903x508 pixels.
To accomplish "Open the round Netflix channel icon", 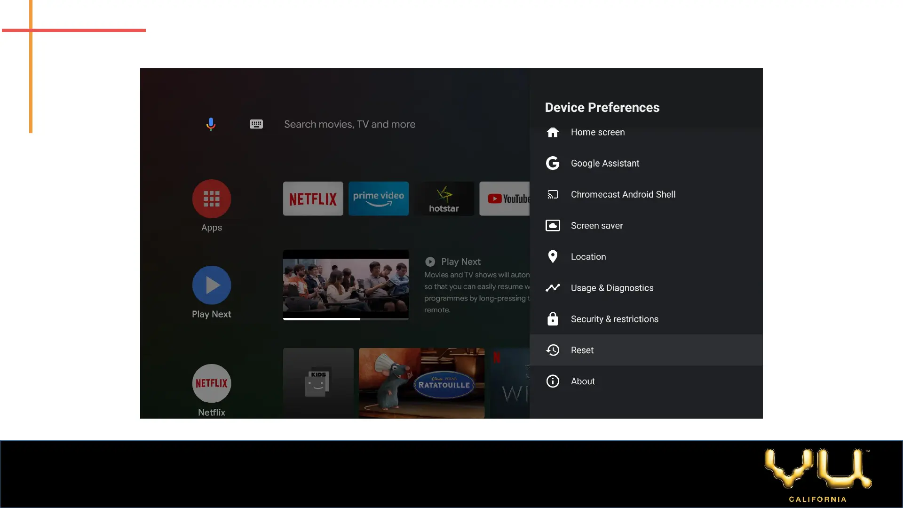I will click(212, 383).
